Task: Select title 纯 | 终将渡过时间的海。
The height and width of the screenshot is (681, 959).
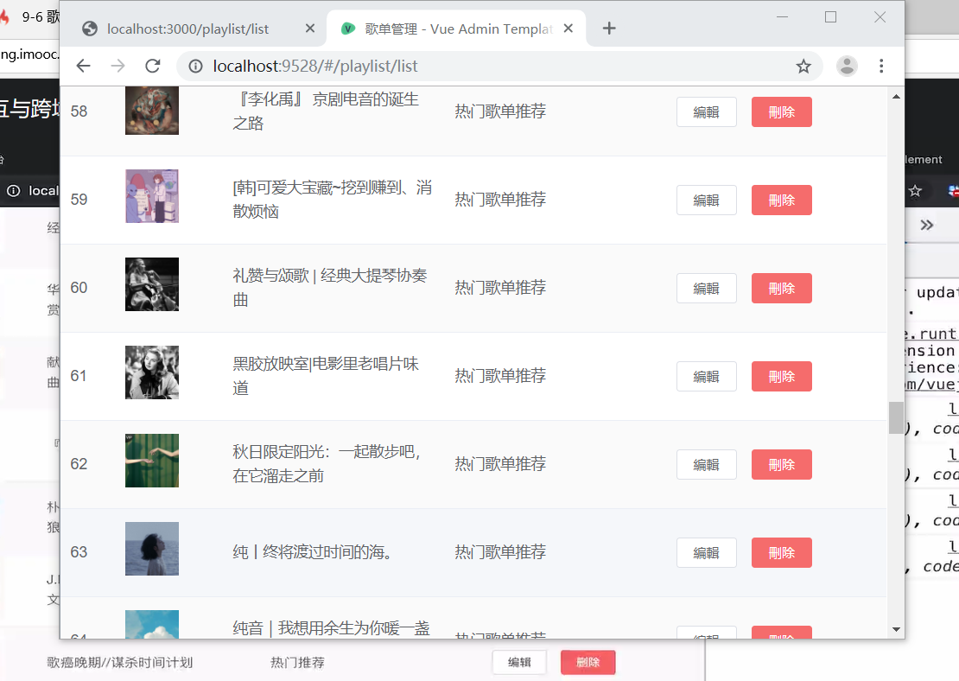Action: (313, 552)
